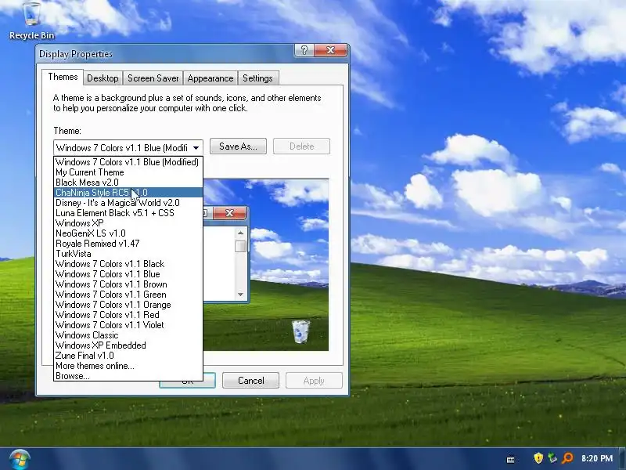Image resolution: width=626 pixels, height=470 pixels.
Task: Click the disabled Apply button
Action: (x=314, y=381)
